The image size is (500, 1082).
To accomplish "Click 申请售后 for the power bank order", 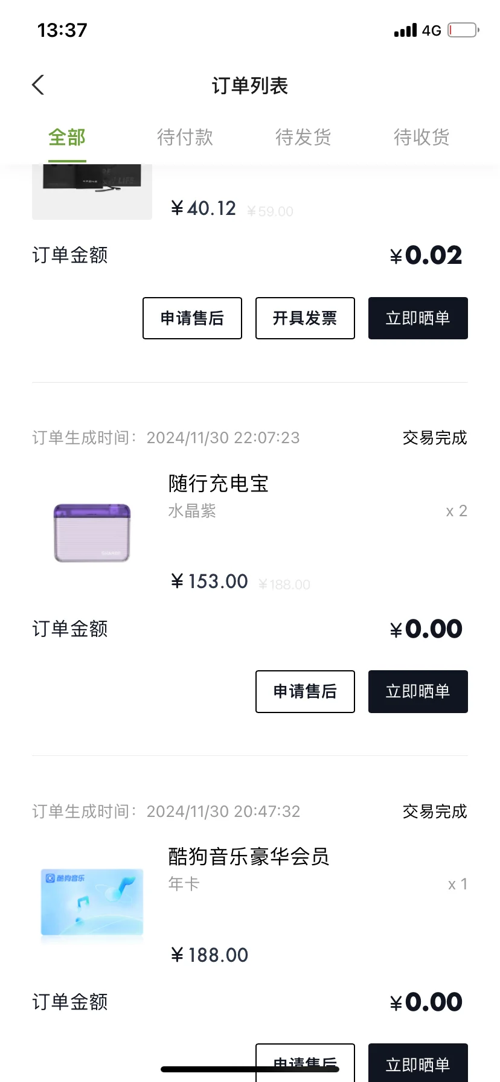I will [x=305, y=691].
